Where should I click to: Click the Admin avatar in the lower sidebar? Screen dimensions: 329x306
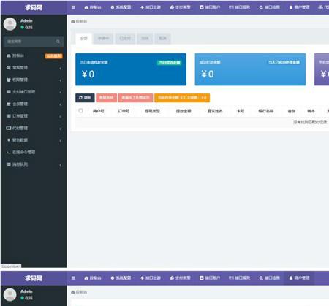tap(10, 294)
